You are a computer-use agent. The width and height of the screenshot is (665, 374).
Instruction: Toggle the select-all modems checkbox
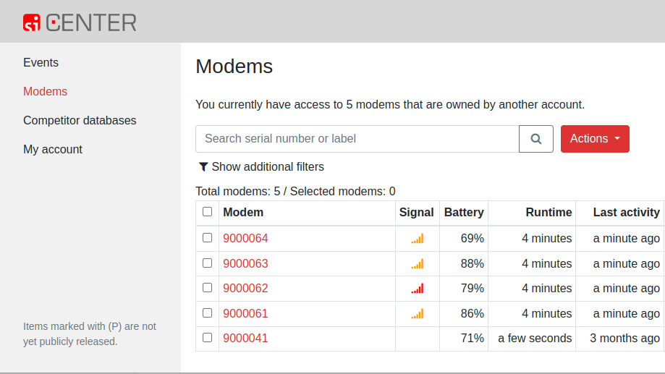pyautogui.click(x=208, y=211)
